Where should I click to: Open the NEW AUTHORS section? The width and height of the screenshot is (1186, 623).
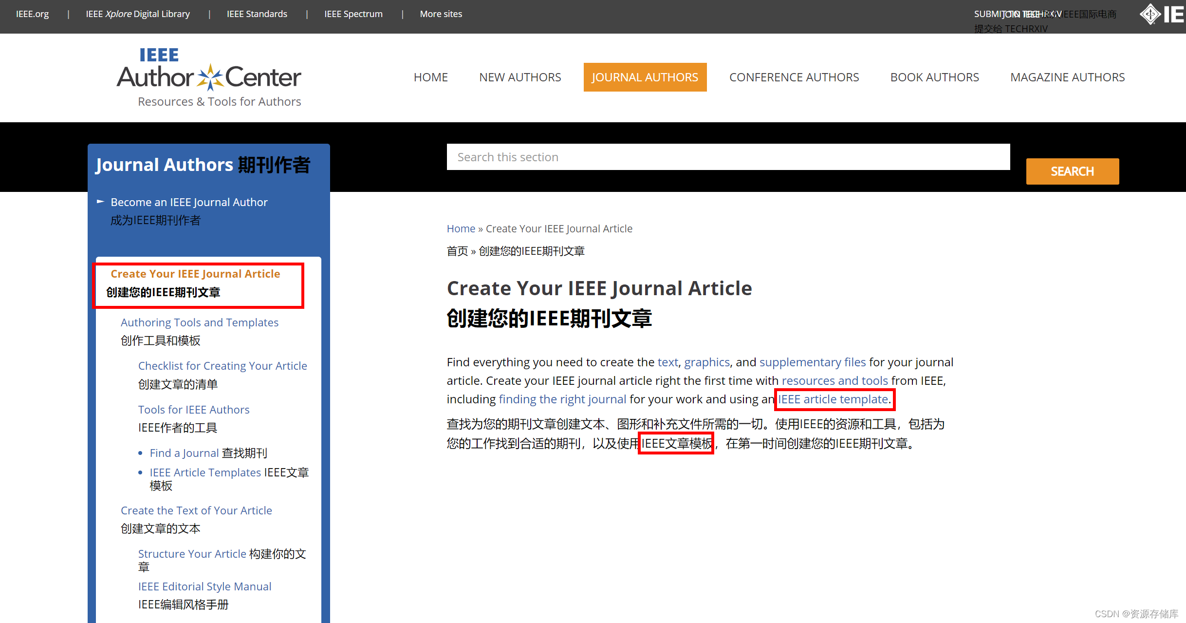click(x=519, y=77)
